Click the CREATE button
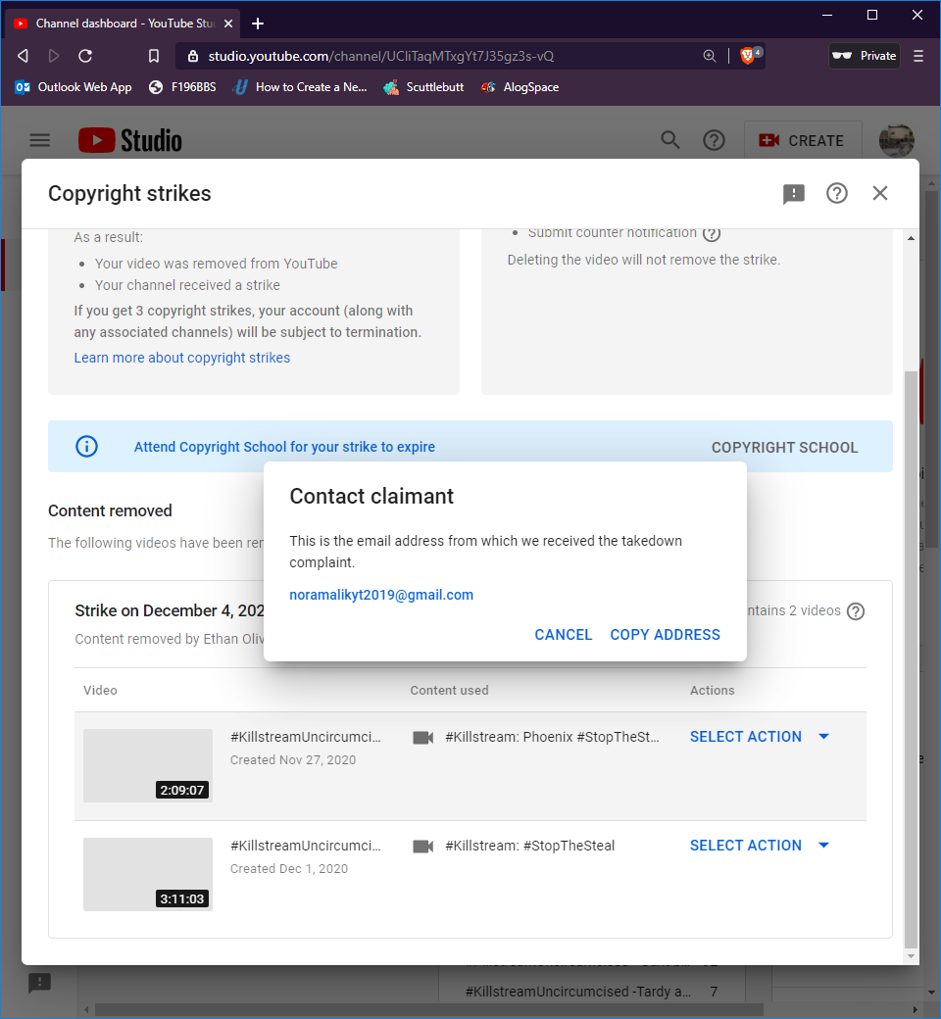This screenshot has height=1019, width=941. click(803, 140)
